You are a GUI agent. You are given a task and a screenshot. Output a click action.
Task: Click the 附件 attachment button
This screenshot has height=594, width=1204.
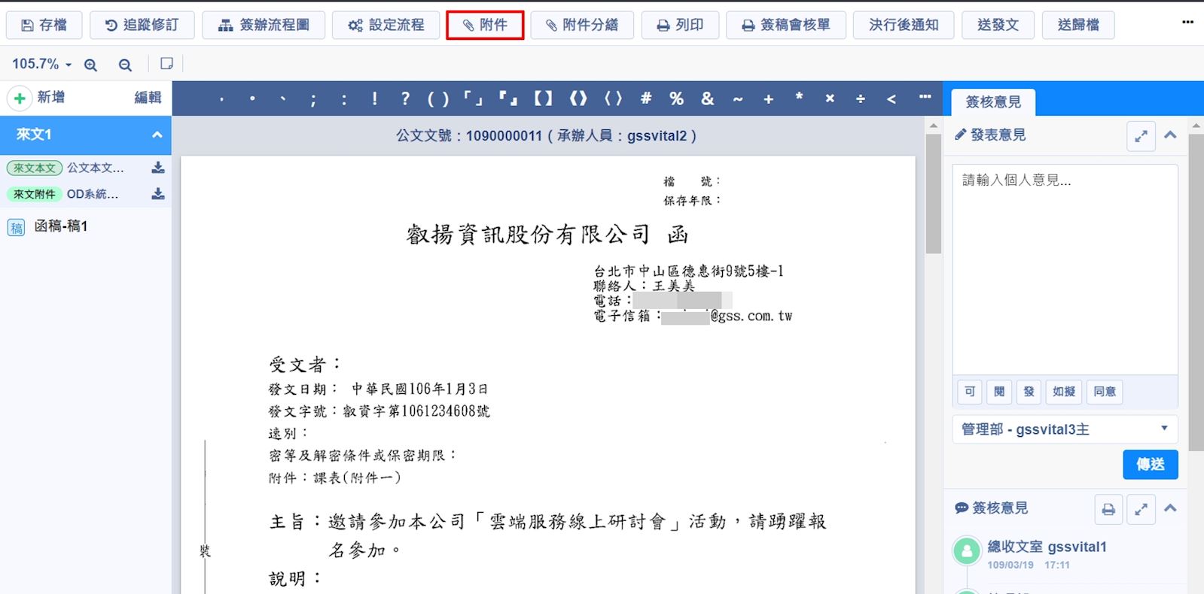click(x=485, y=25)
